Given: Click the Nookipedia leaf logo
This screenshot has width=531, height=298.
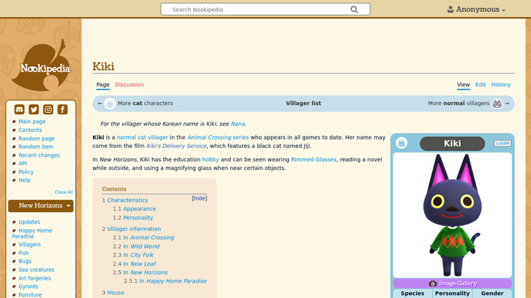Looking at the screenshot, I should coord(41,65).
